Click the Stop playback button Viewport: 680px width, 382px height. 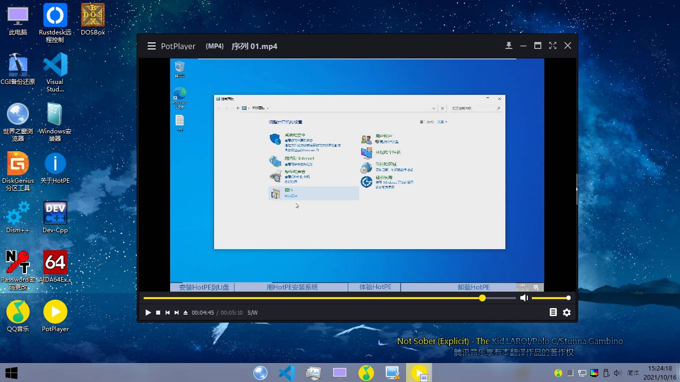158,313
